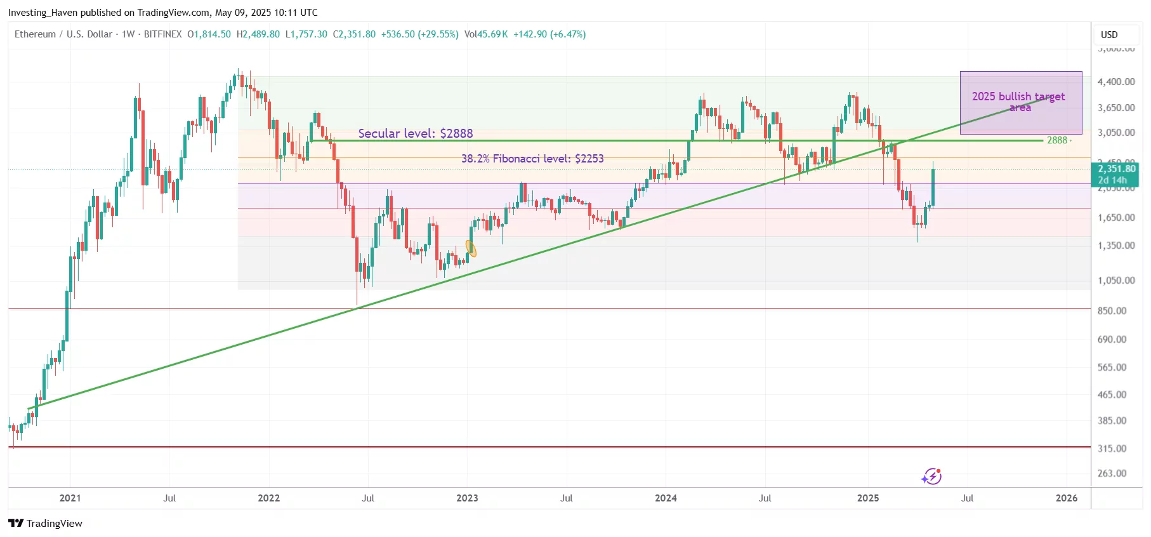The image size is (1151, 537).
Task: Click the 4,400.00 price axis label
Action: [x=1116, y=82]
